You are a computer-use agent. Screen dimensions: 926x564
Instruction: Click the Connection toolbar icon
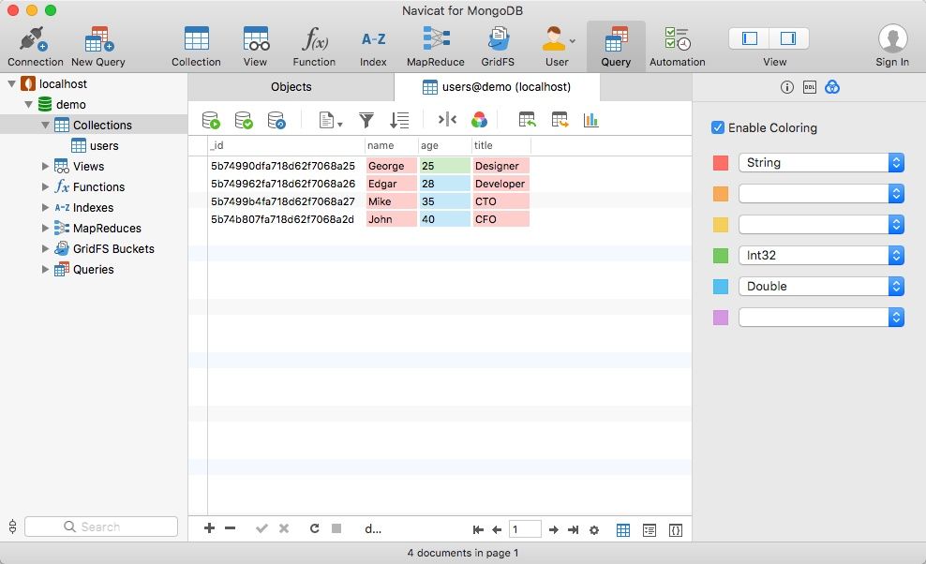tap(35, 39)
